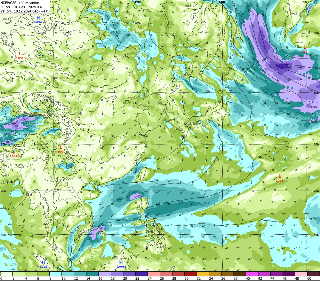Click the legend value 60

(309, 278)
